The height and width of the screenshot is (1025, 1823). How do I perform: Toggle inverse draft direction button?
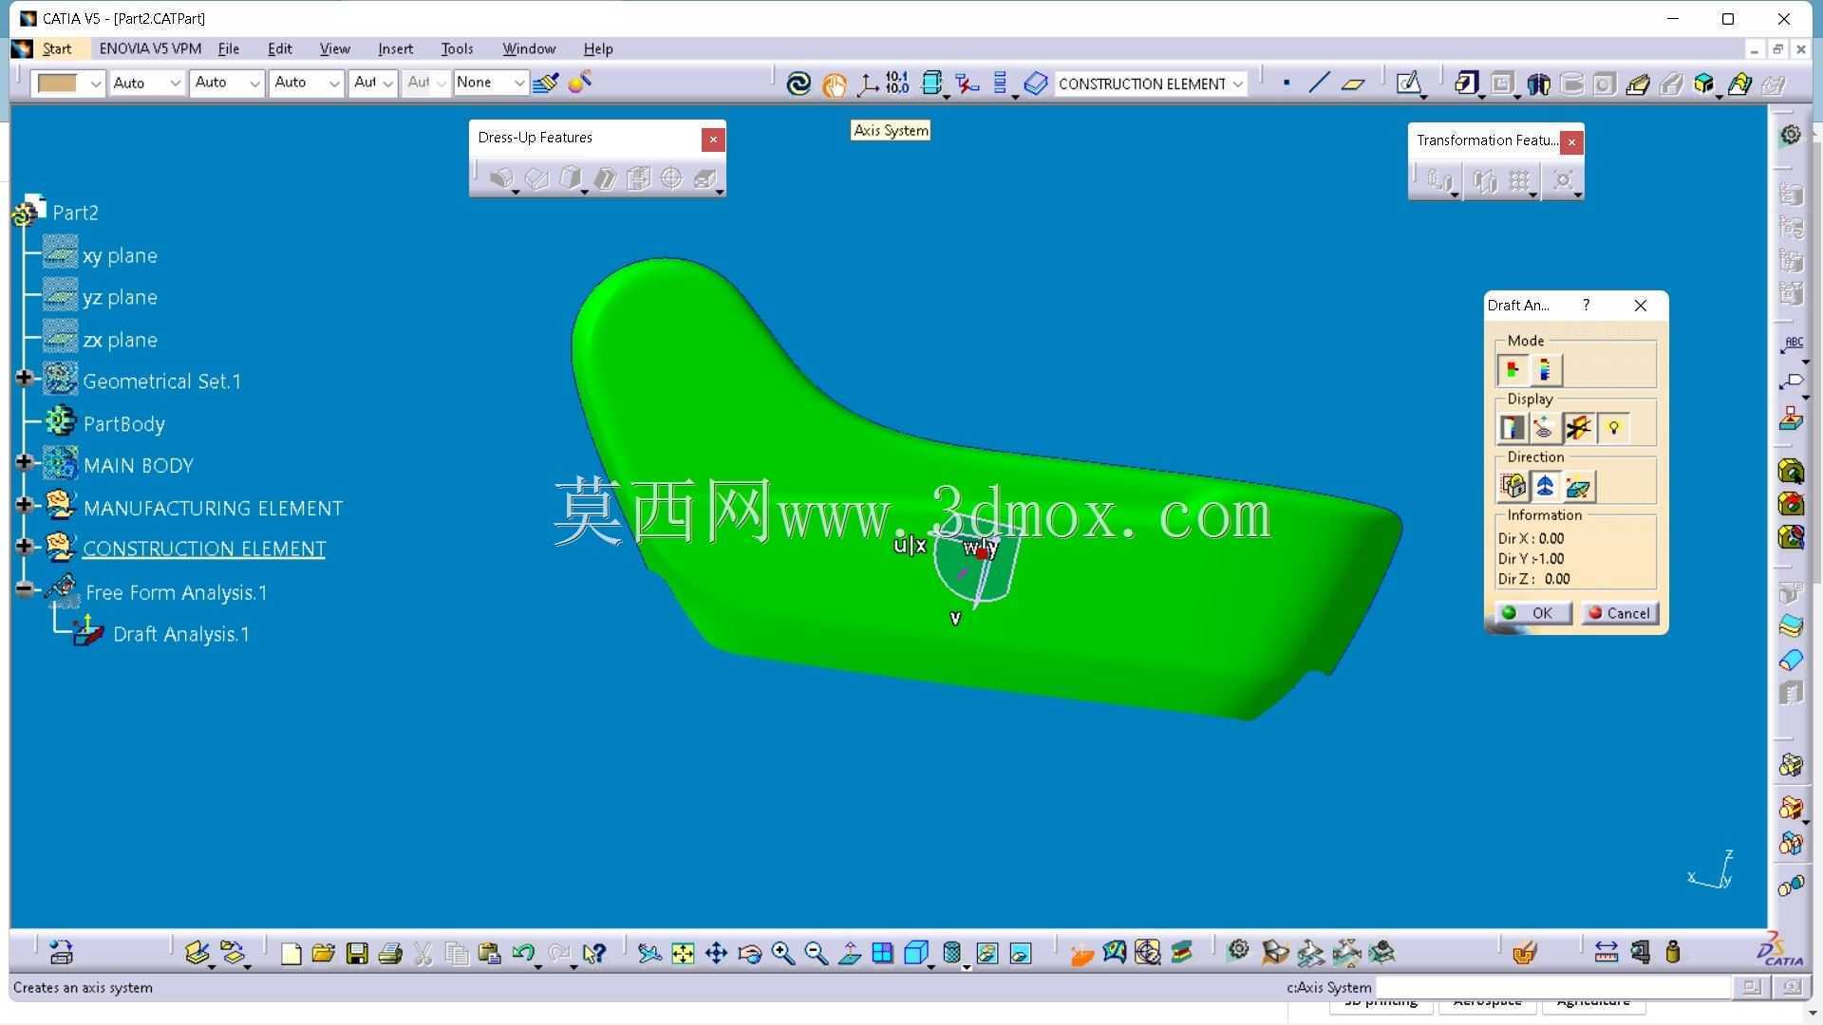tap(1578, 487)
